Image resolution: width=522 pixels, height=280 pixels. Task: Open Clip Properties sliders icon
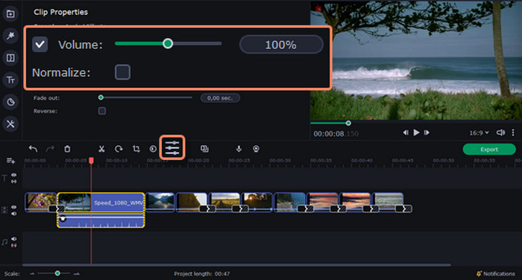pyautogui.click(x=172, y=147)
